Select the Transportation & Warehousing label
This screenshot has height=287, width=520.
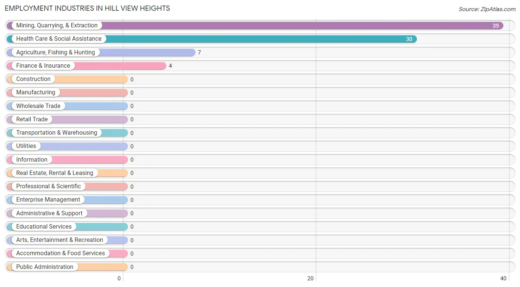[x=57, y=133]
